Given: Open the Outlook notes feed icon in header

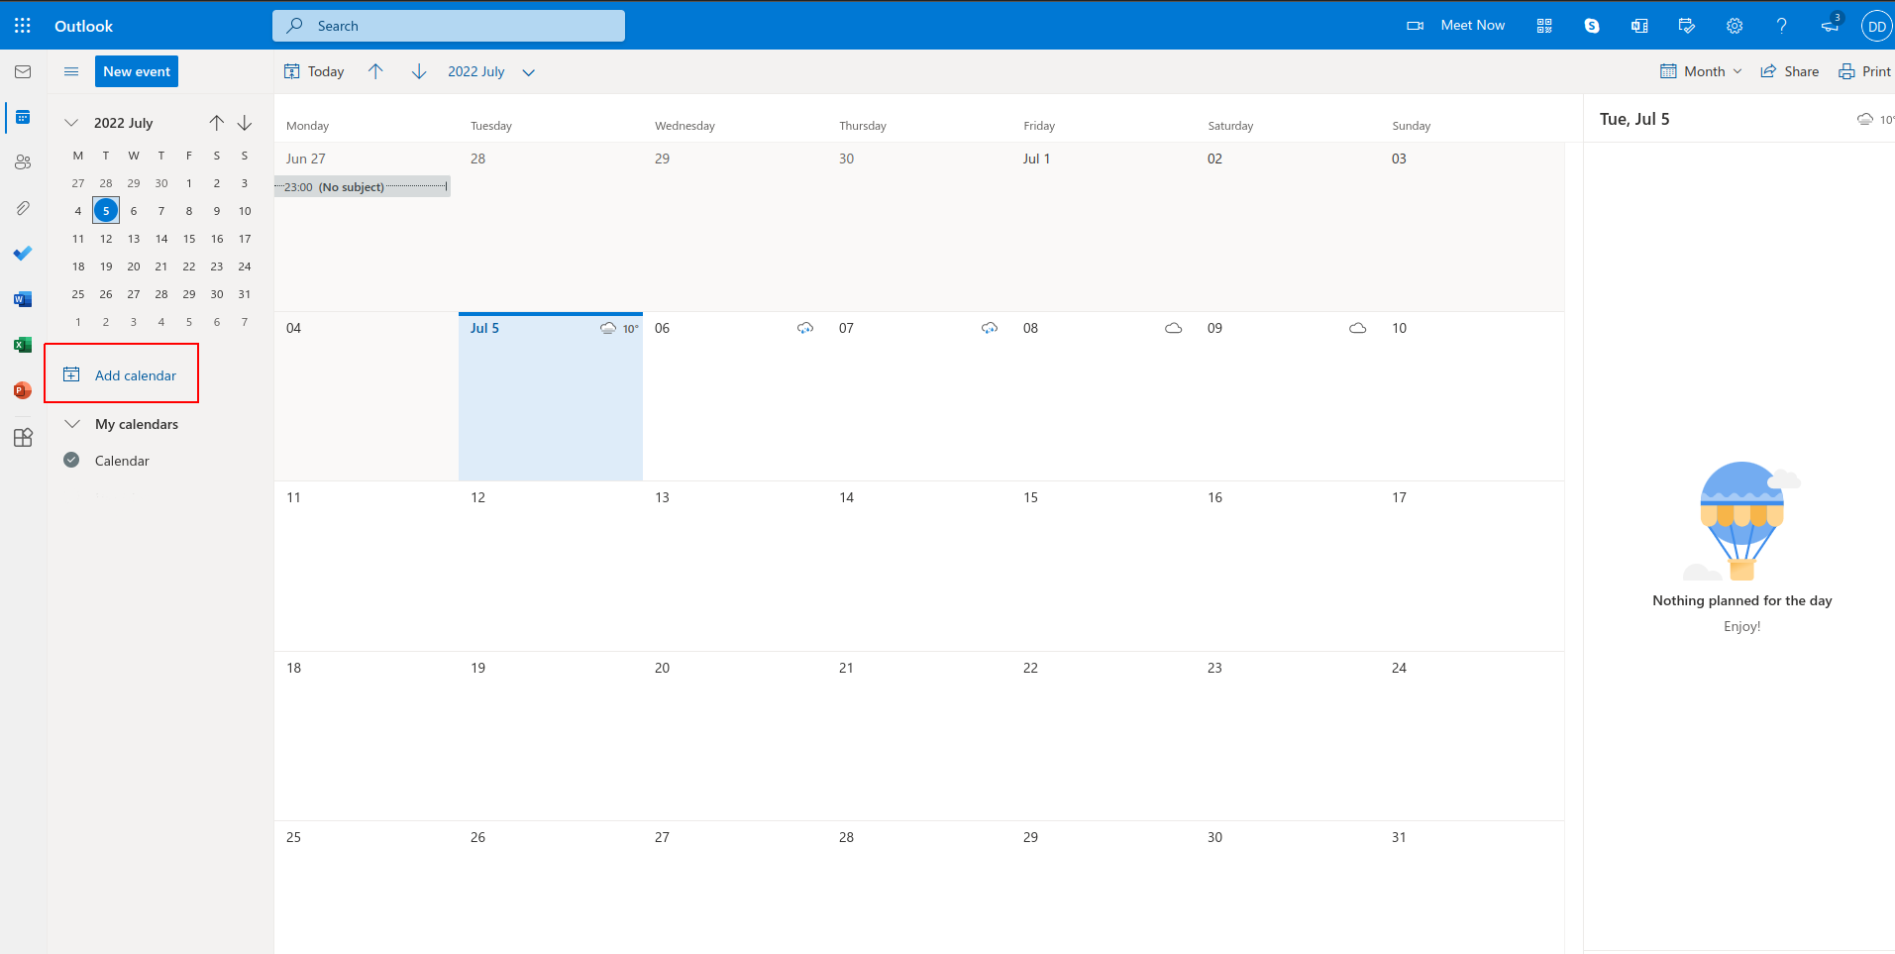Looking at the screenshot, I should click(1639, 26).
